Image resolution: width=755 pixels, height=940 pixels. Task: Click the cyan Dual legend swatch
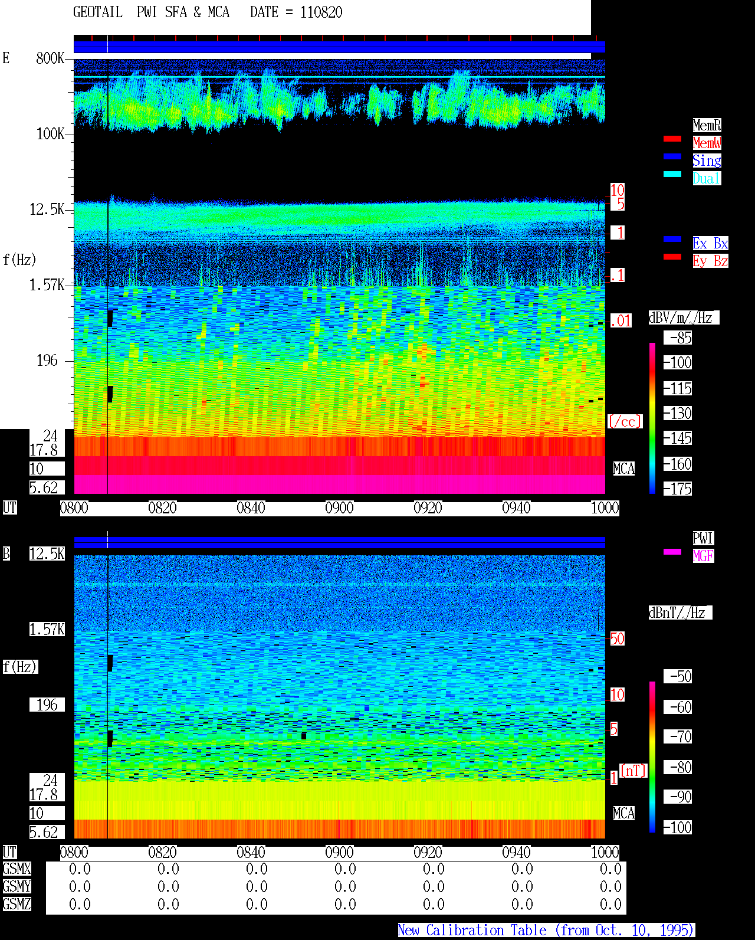click(x=672, y=174)
